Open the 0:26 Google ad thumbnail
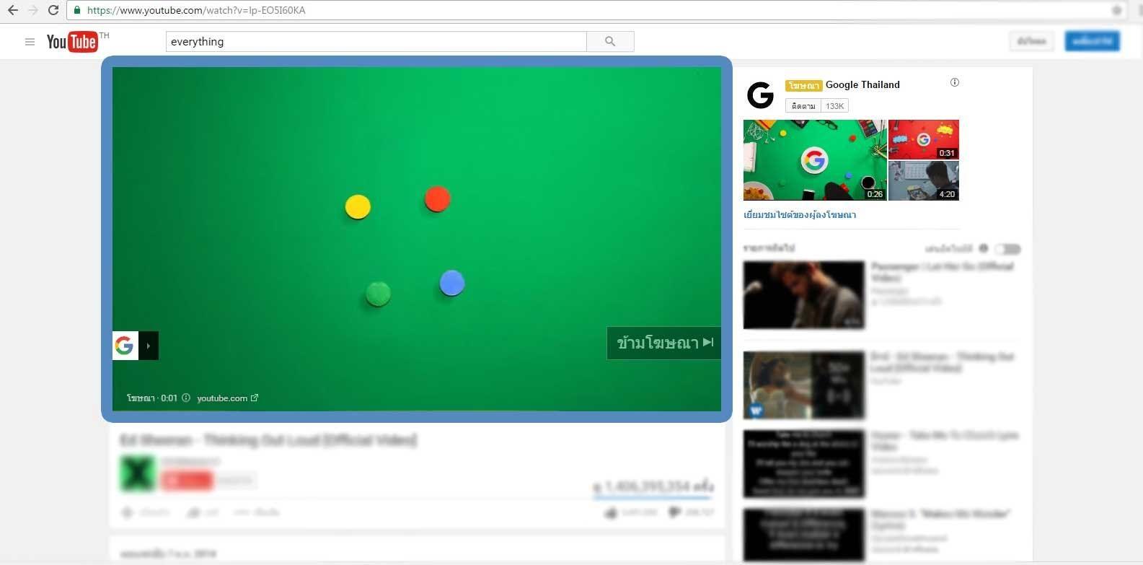Screen dimensions: 1143x565 click(815, 160)
